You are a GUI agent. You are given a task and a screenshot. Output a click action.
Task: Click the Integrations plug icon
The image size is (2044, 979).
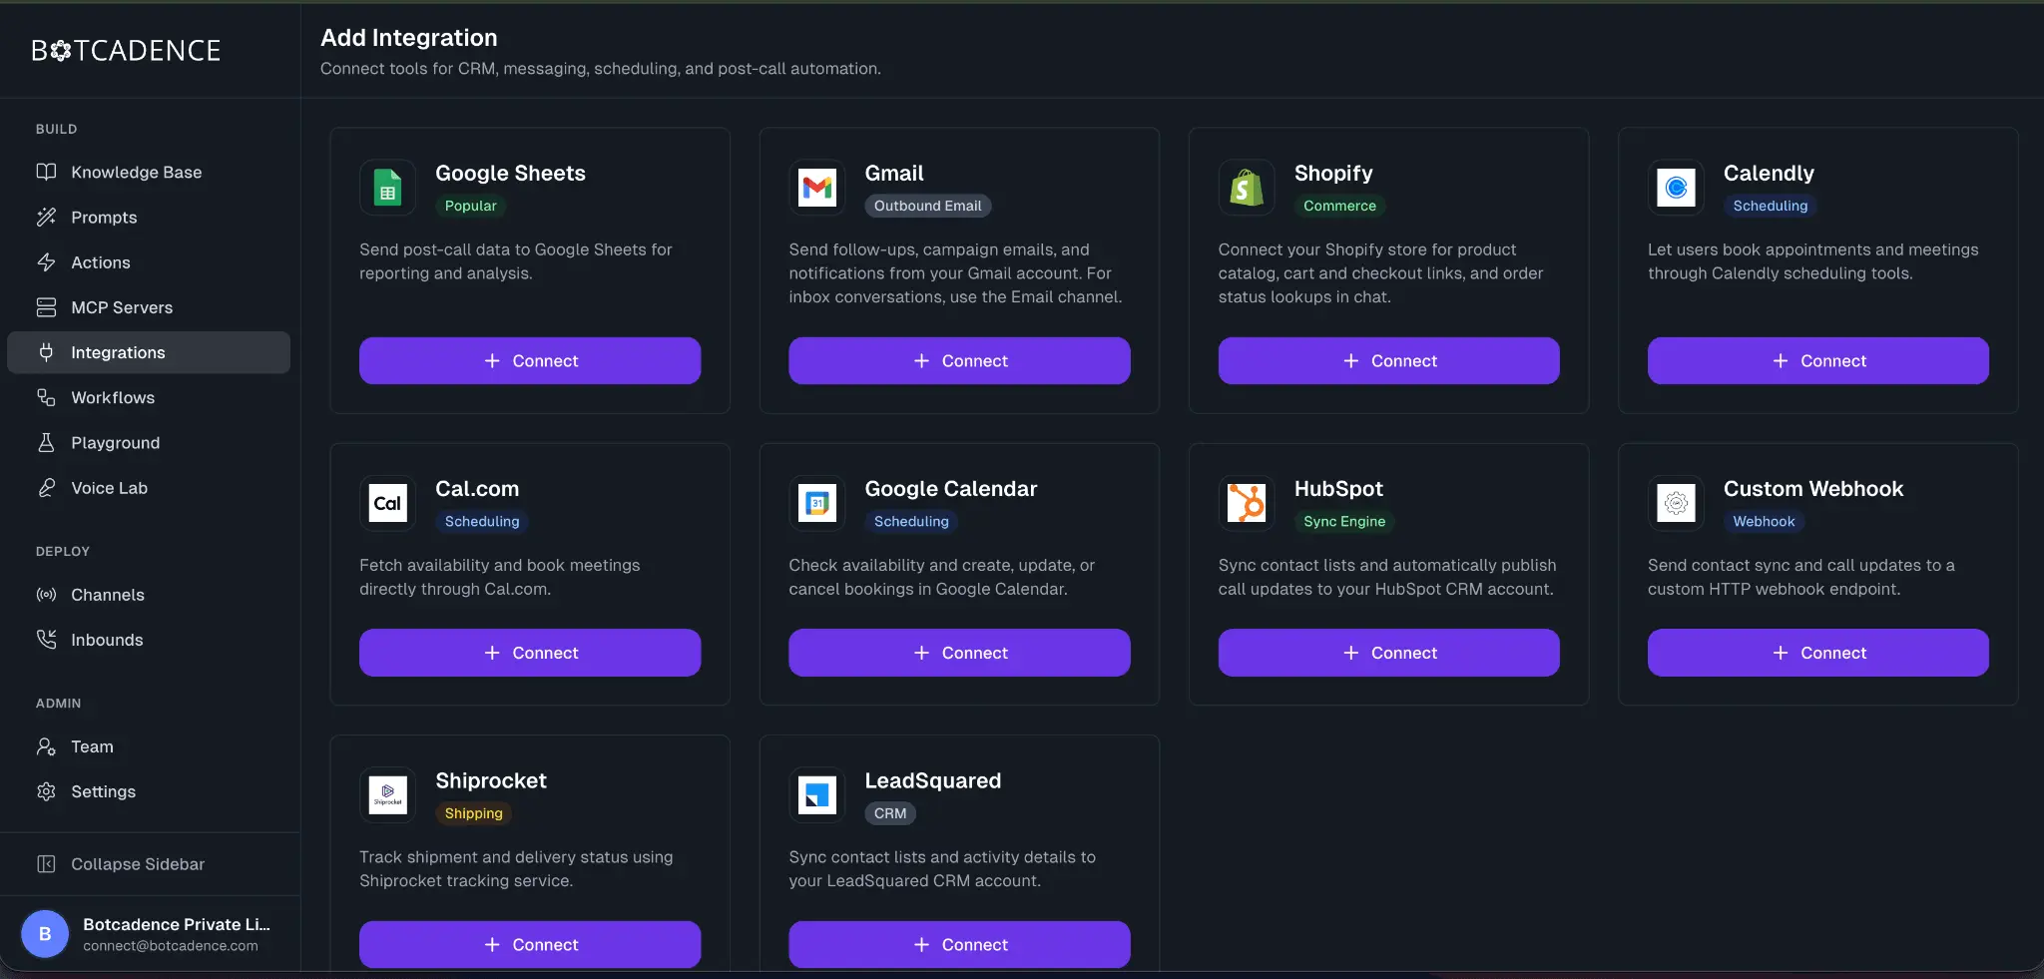[x=46, y=352]
